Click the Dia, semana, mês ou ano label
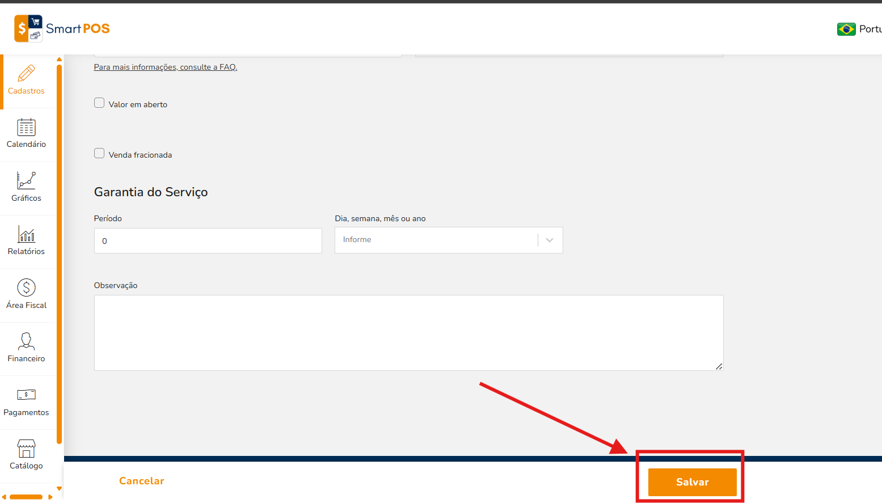 [380, 219]
